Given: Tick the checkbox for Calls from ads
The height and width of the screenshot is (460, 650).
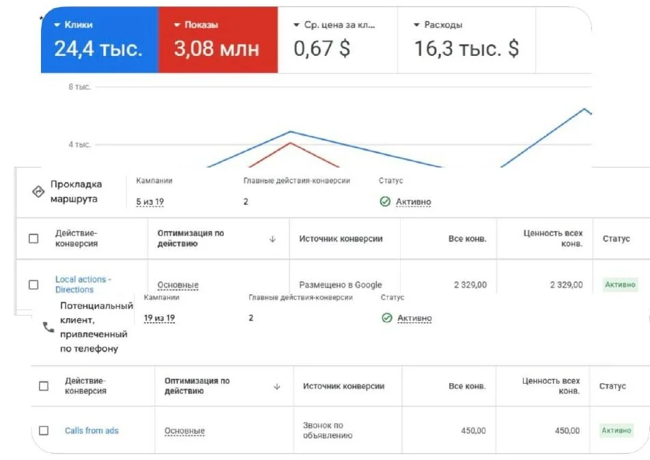Looking at the screenshot, I should click(44, 431).
